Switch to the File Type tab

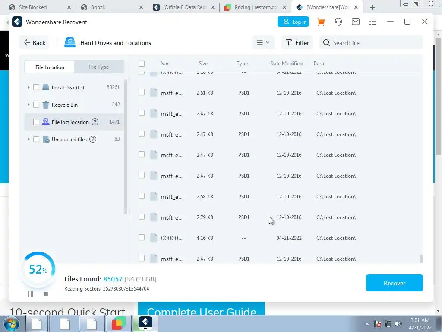[x=99, y=67]
